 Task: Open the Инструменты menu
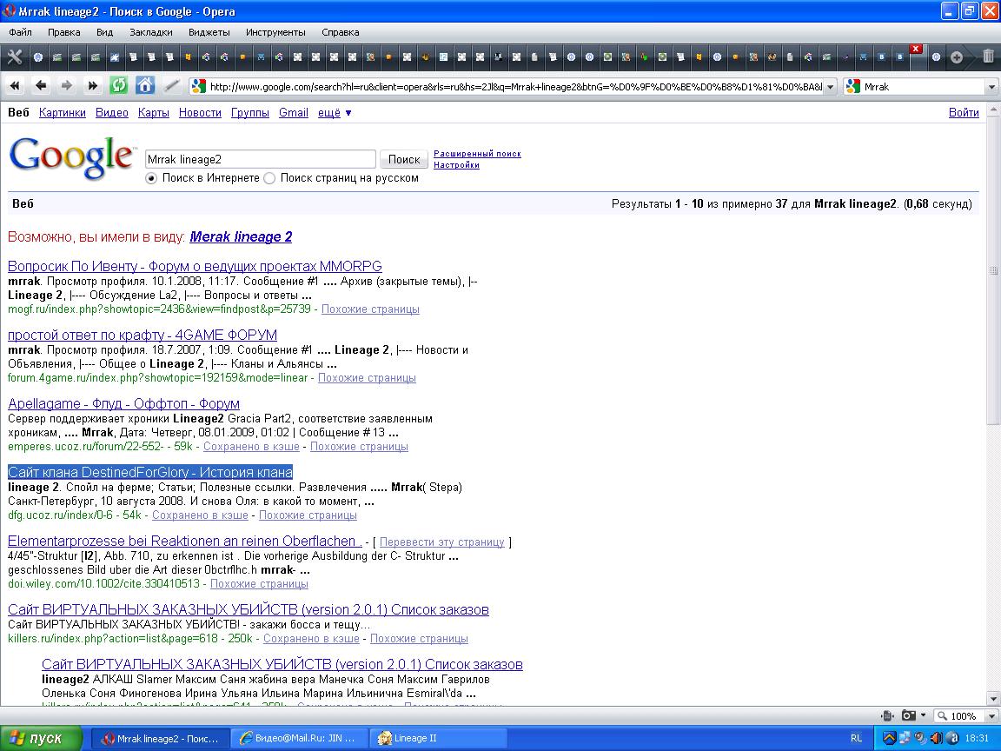coord(275,32)
